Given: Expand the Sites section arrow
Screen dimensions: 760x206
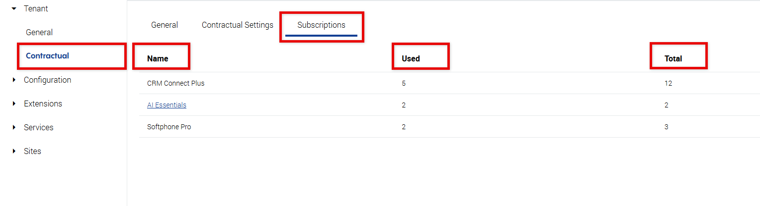Looking at the screenshot, I should [x=14, y=152].
